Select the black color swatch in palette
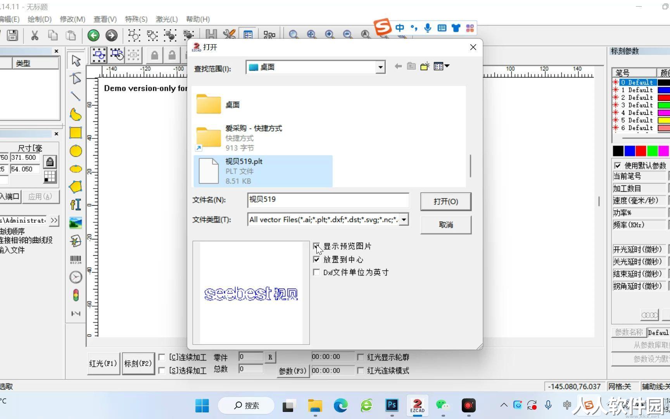 point(618,151)
